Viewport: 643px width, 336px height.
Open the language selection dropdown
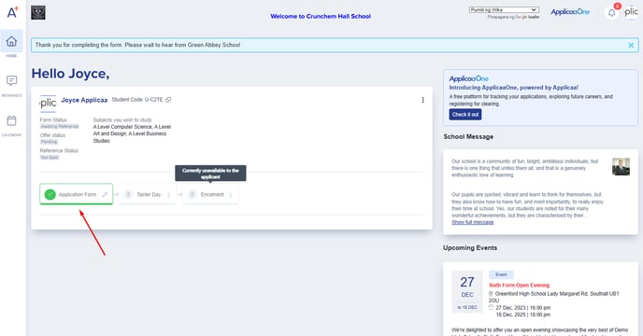tap(504, 10)
